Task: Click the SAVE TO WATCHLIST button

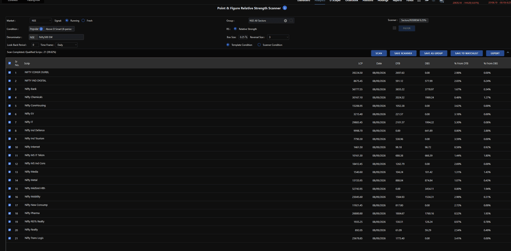Action: coord(467,53)
